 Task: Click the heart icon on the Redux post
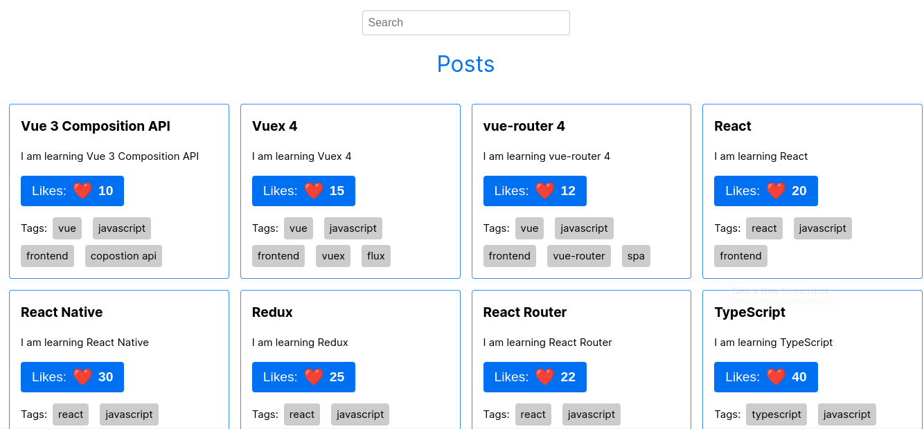coord(314,377)
